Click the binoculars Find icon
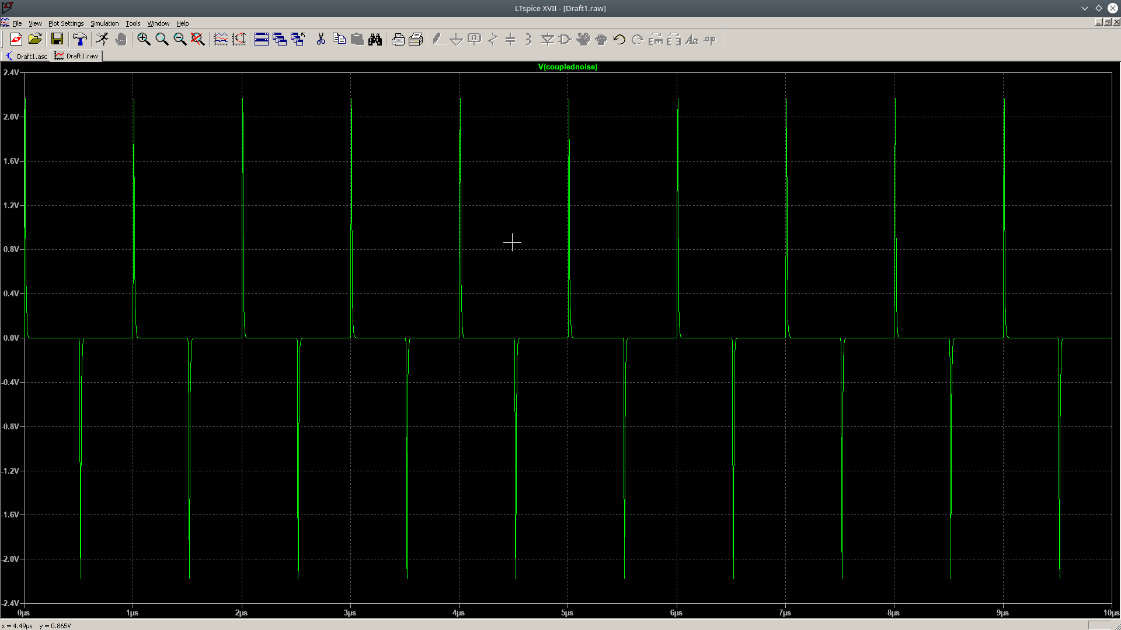Image resolution: width=1121 pixels, height=630 pixels. tap(375, 39)
